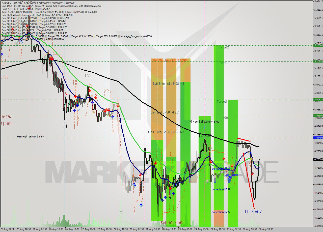Click the '27 Aug 18:30' time label
This screenshot has width=323, height=232.
pos(121,229)
